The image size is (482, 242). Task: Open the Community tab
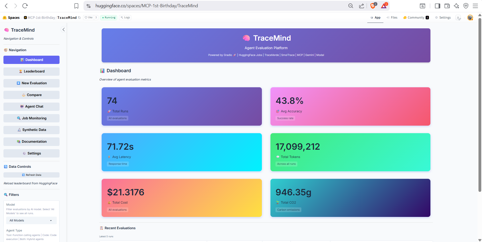[416, 18]
